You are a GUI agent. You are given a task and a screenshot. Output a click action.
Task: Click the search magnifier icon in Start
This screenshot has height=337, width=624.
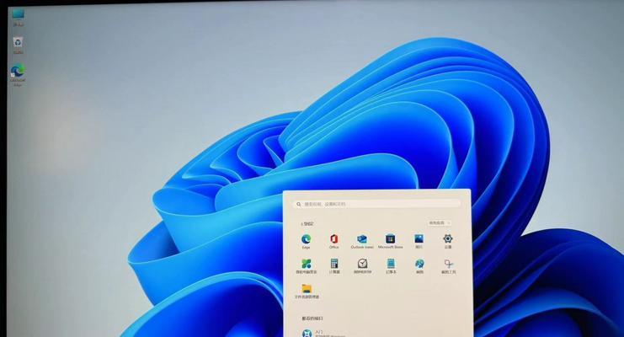[299, 204]
